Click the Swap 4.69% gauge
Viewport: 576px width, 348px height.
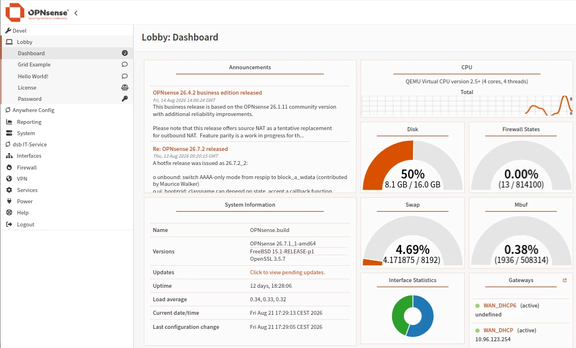pyautogui.click(x=412, y=241)
